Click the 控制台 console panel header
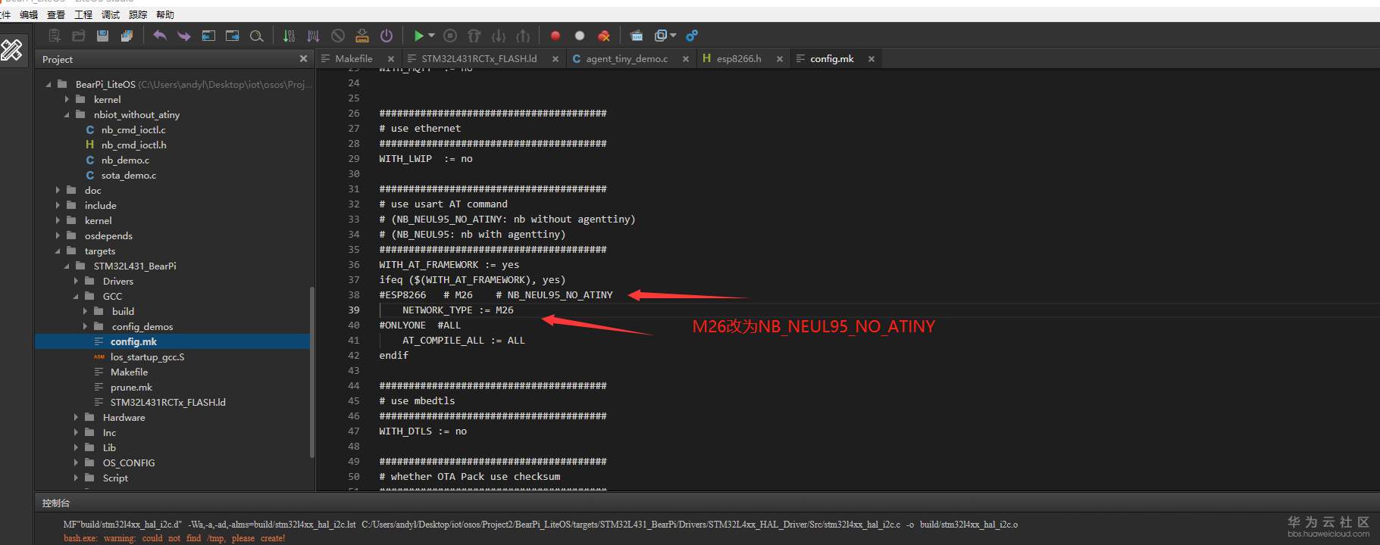Image resolution: width=1380 pixels, height=545 pixels. (x=56, y=503)
